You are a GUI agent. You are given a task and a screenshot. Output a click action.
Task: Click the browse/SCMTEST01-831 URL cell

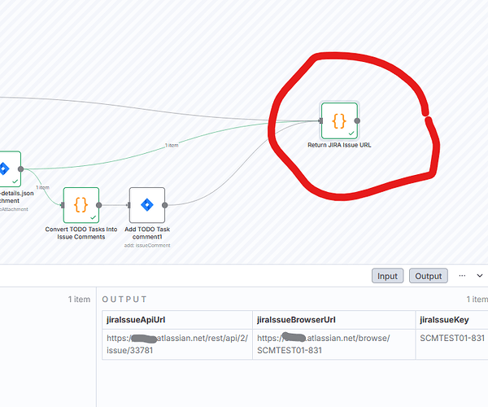[334, 344]
